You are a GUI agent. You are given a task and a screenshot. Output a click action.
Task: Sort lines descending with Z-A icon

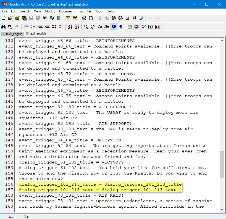(77, 27)
